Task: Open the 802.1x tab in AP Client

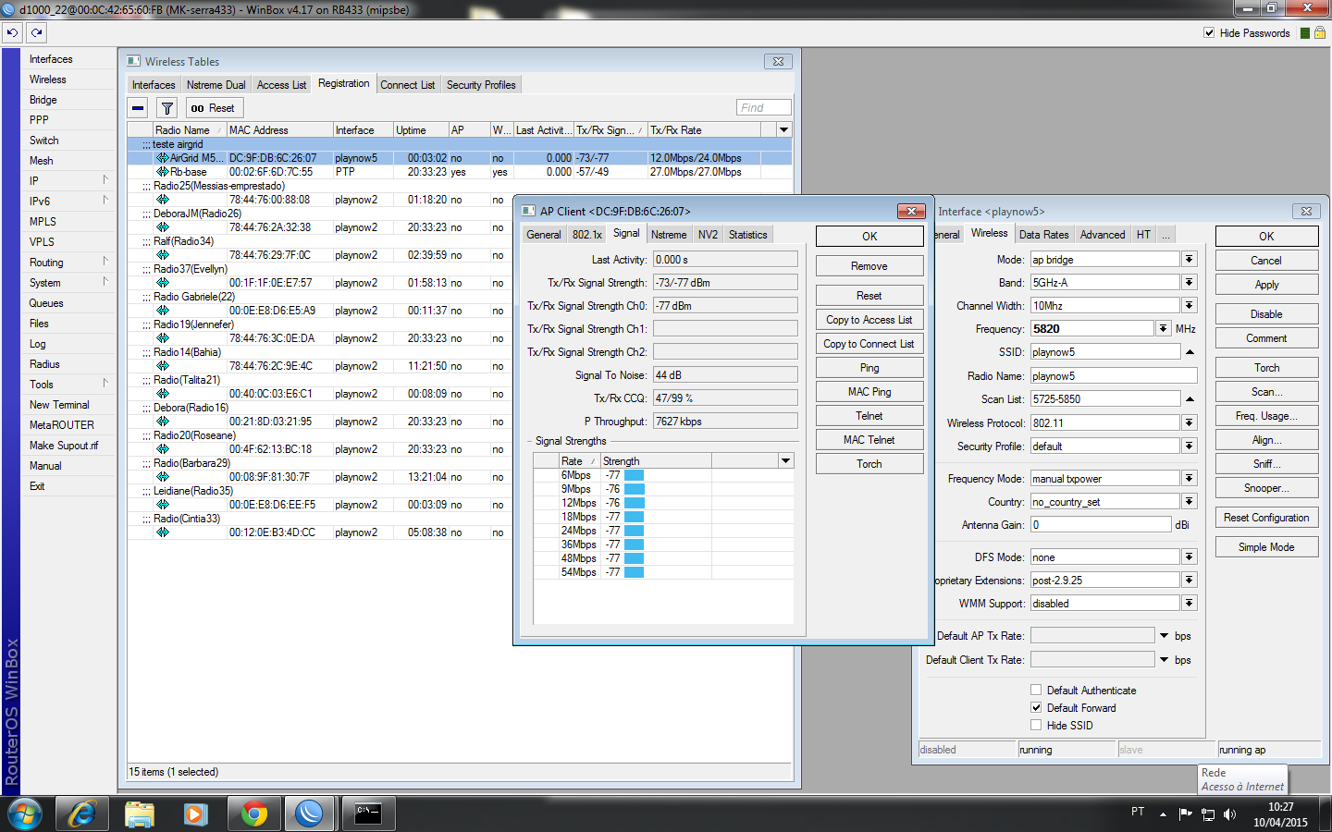Action: (586, 235)
